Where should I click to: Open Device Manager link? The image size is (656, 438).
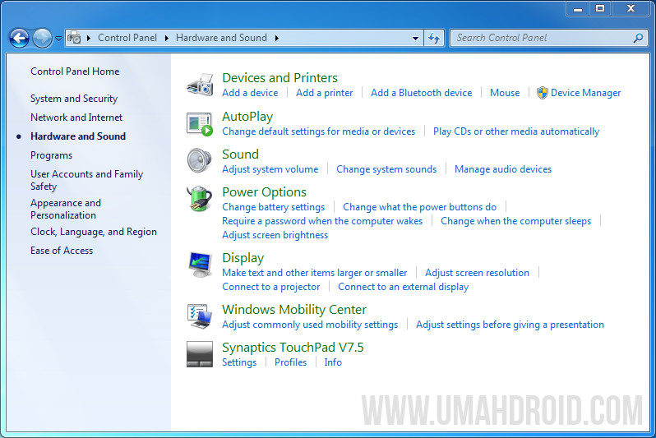(x=585, y=93)
